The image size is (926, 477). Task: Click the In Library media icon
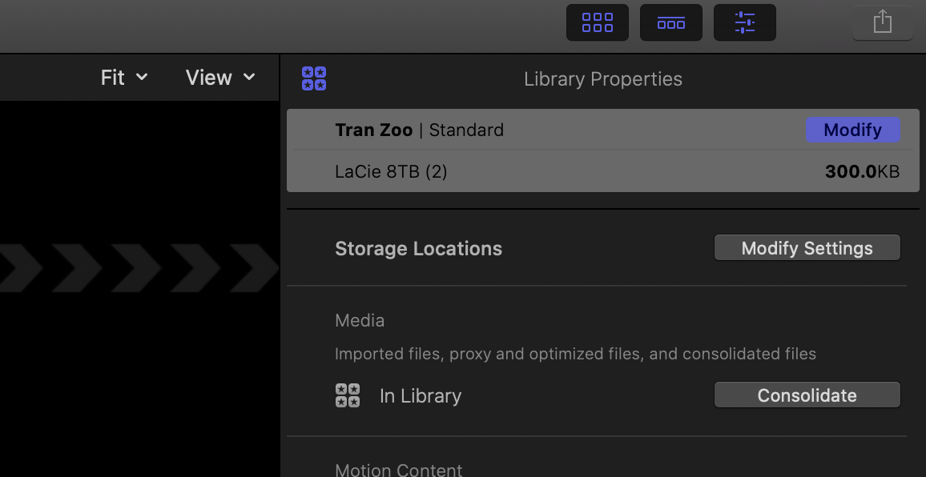[x=348, y=395]
